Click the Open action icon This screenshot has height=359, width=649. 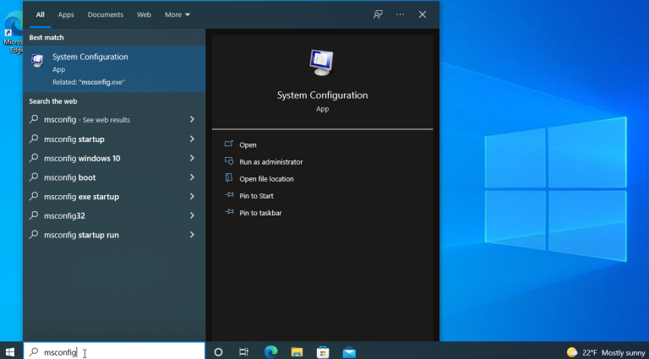tap(229, 144)
